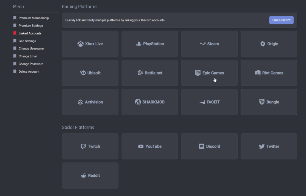Screen dimensions: 306x196
Task: Click the Twitter bird icon
Action: click(x=262, y=147)
